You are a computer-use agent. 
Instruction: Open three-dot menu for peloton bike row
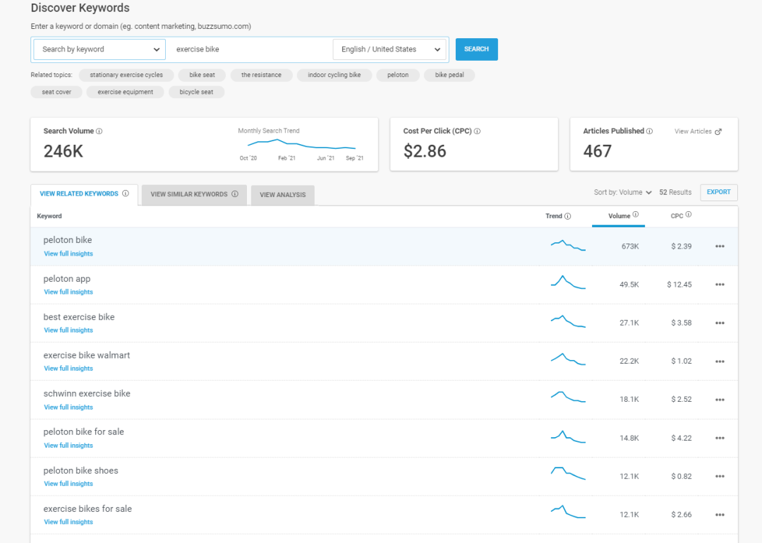720,246
